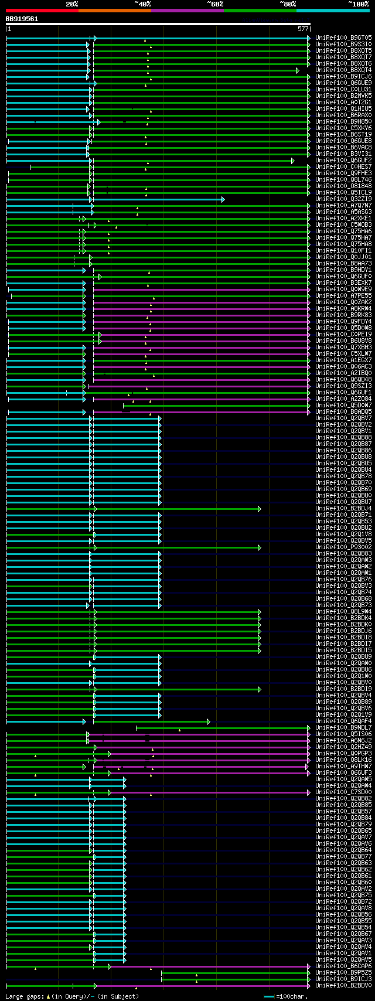Image resolution: width=375 pixels, height=1001 pixels.
Task: Select the UniRef100_A7PE55 label
Action: point(343,296)
